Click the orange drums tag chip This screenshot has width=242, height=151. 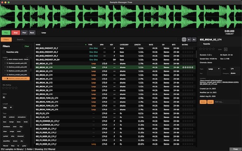pyautogui.click(x=203, y=102)
